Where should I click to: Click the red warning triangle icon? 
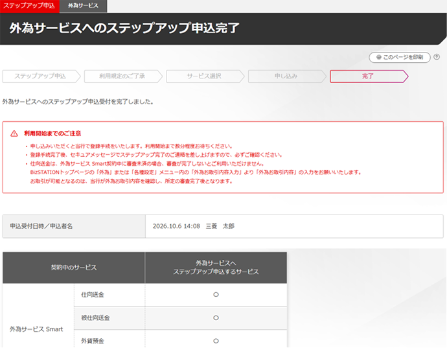click(14, 133)
